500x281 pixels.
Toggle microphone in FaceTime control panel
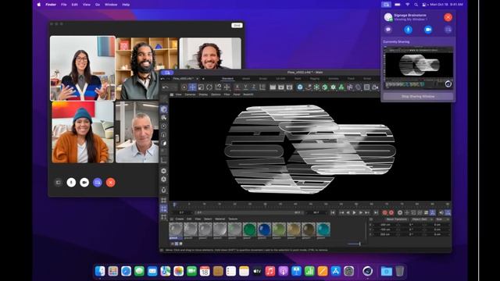(x=408, y=30)
